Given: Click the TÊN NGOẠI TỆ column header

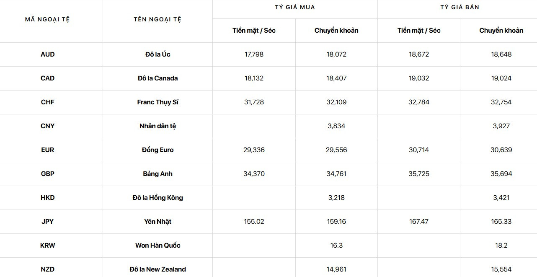Looking at the screenshot, I should 157,20.
